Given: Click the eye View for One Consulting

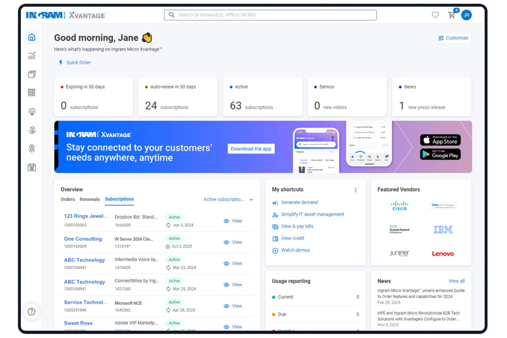Looking at the screenshot, I should coord(233,242).
